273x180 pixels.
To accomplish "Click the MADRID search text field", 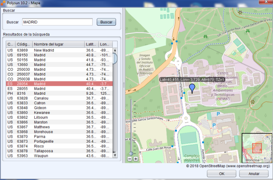I will (57, 22).
